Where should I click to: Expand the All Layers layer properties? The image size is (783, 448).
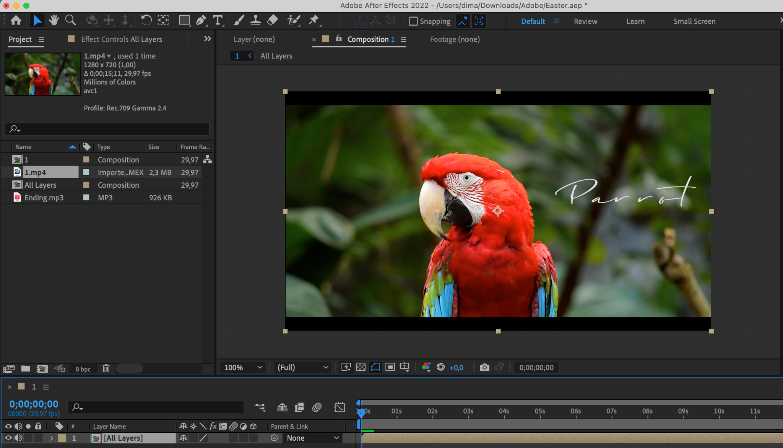[x=52, y=438]
